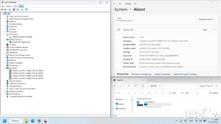Expand the Network adapters category arrow
The height and width of the screenshot is (124, 221).
pyautogui.click(x=4, y=63)
